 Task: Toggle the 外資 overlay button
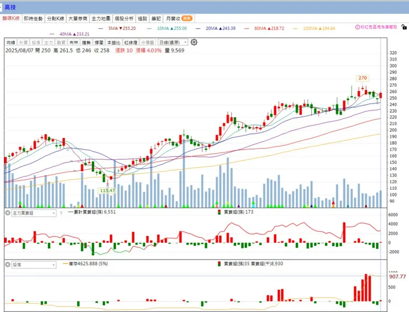[x=23, y=43]
